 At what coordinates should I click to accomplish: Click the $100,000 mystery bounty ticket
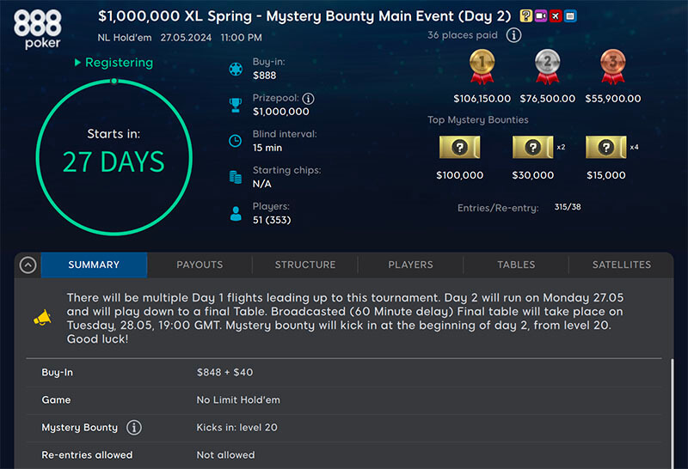(458, 148)
